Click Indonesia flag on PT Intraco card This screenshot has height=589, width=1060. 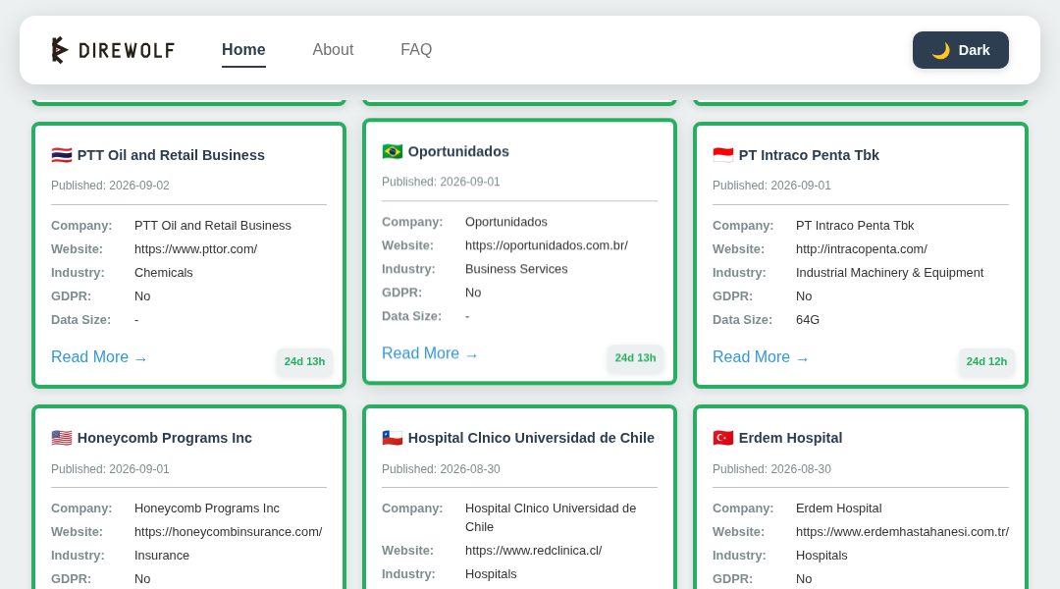coord(722,155)
